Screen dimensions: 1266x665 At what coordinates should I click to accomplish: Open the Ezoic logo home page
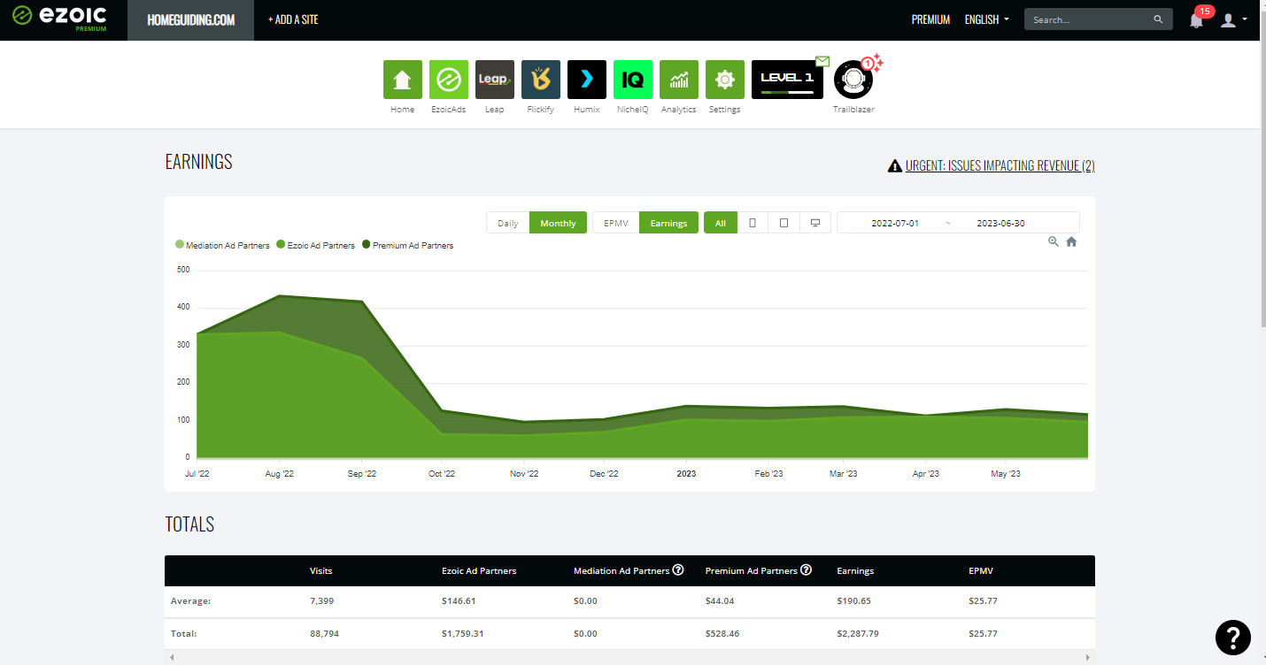(61, 18)
